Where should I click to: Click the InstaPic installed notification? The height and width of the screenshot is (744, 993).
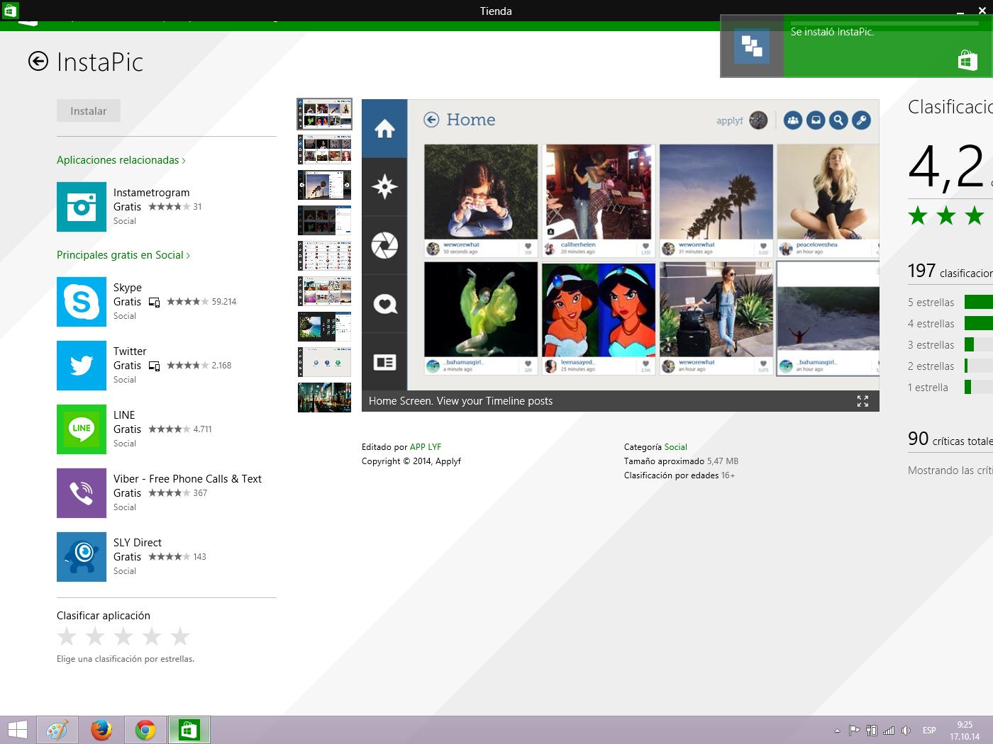tap(856, 47)
